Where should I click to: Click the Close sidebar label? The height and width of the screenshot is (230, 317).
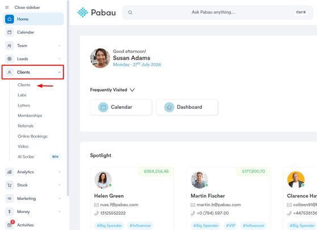click(x=27, y=7)
